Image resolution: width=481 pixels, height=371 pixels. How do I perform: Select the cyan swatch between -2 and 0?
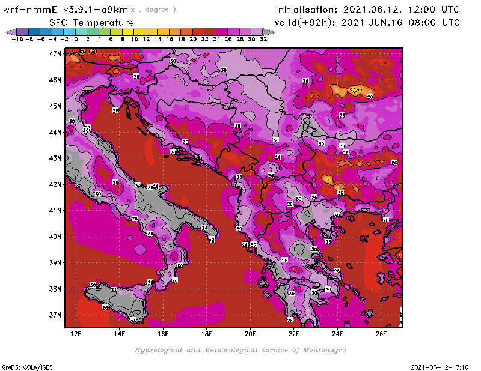[x=70, y=32]
